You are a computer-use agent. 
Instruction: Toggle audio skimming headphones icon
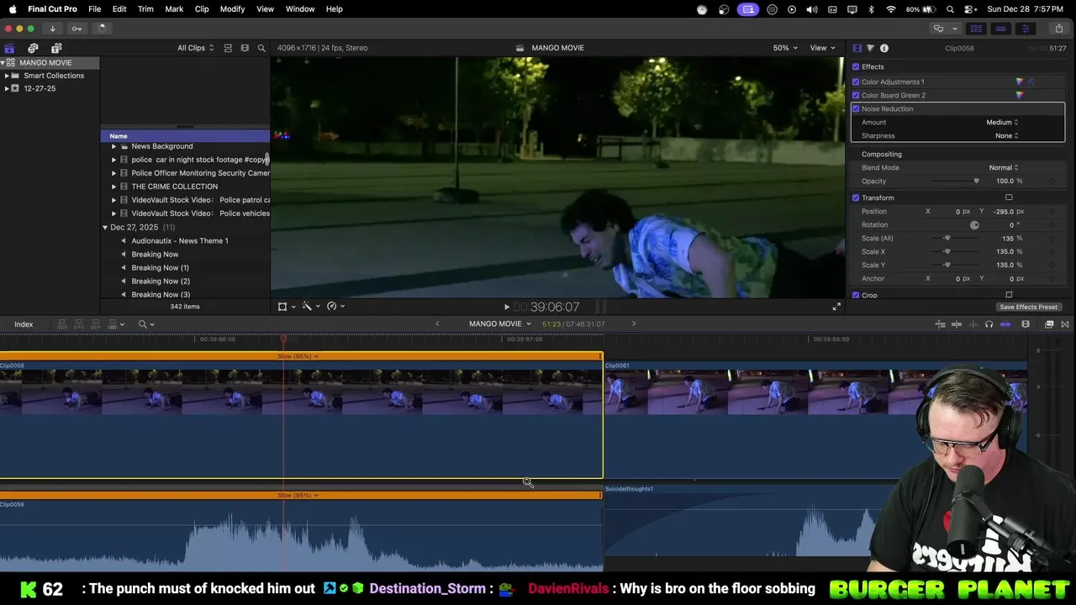[x=989, y=324]
